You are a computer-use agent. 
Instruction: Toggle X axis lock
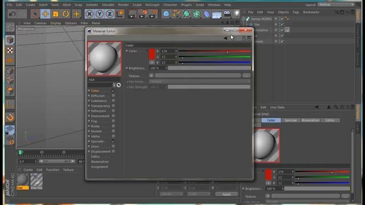pos(89,14)
